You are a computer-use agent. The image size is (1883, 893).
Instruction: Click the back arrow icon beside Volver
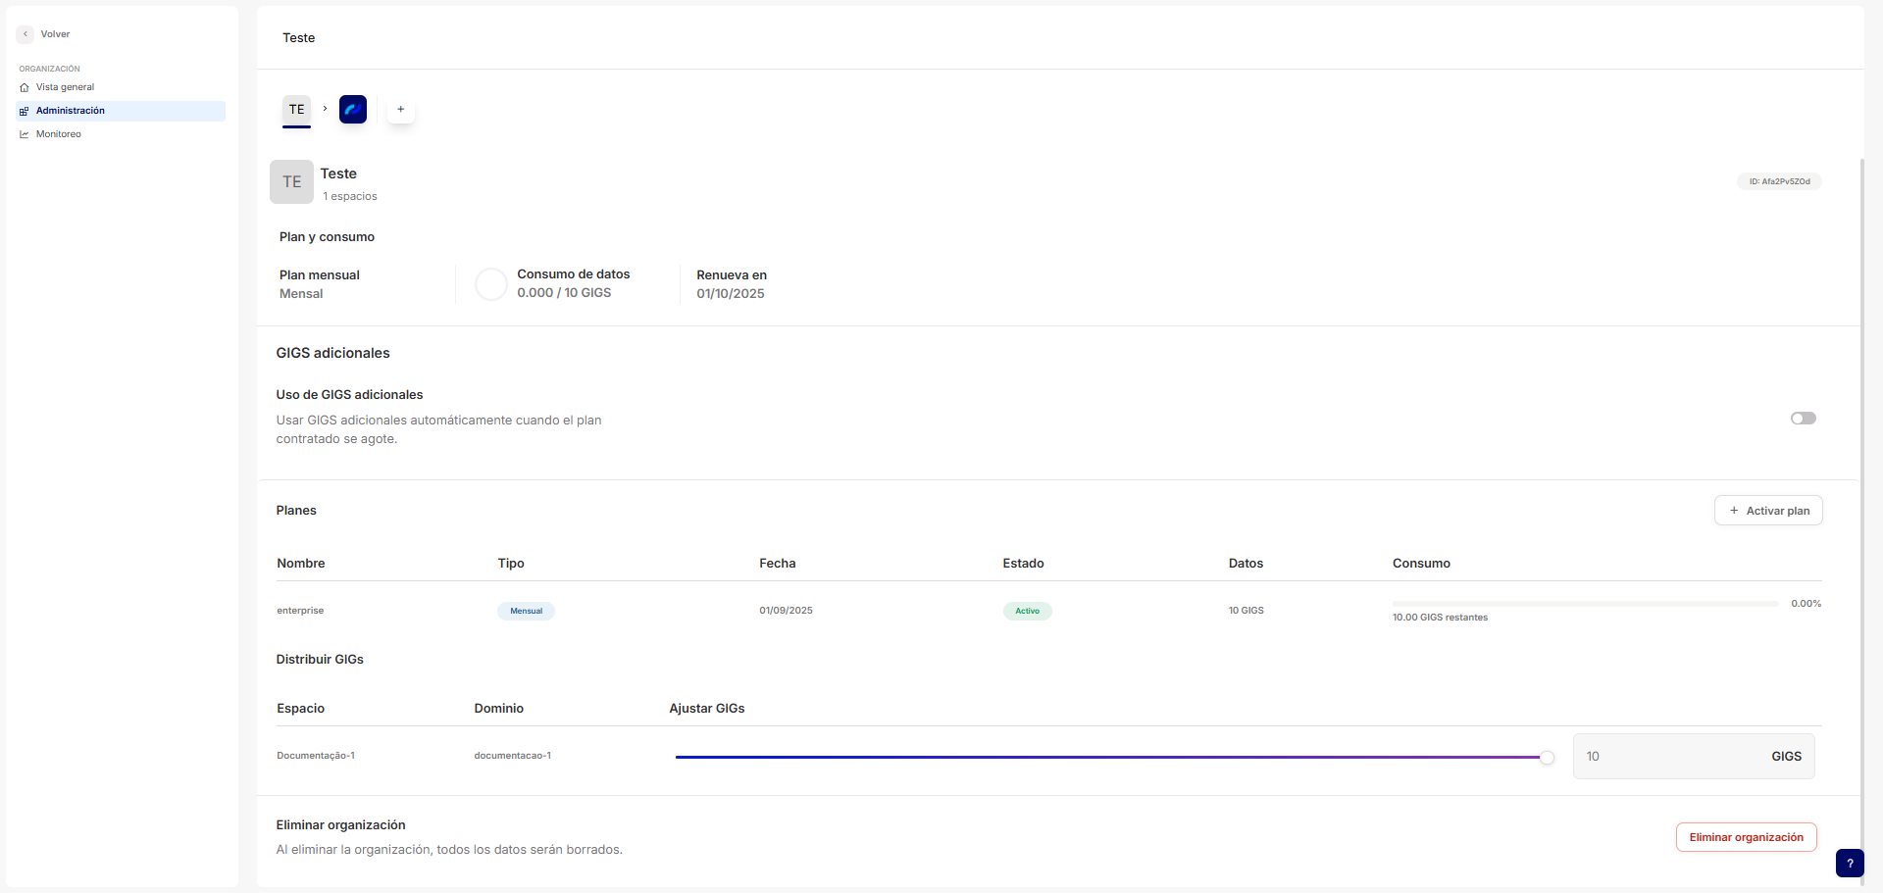point(25,34)
